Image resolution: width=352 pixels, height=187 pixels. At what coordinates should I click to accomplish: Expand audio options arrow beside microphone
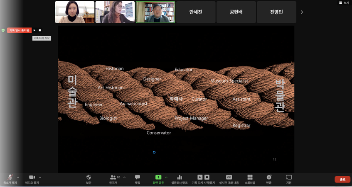click(18, 177)
